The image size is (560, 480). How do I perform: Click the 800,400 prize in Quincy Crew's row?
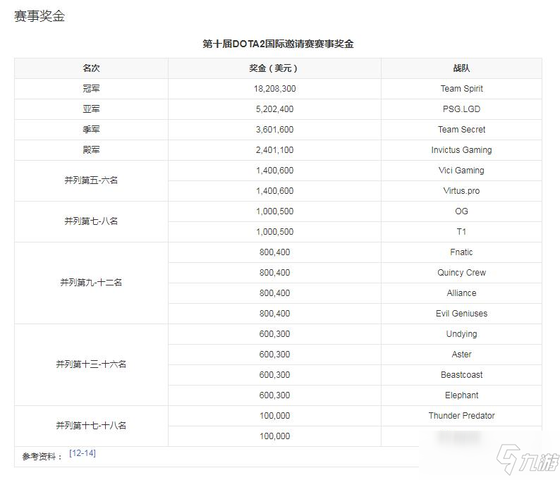(274, 272)
